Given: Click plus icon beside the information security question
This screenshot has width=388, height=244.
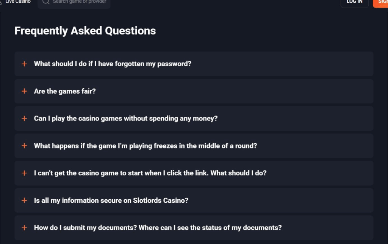Looking at the screenshot, I should point(24,200).
